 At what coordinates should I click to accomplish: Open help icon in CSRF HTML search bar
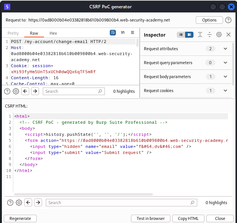10,203
